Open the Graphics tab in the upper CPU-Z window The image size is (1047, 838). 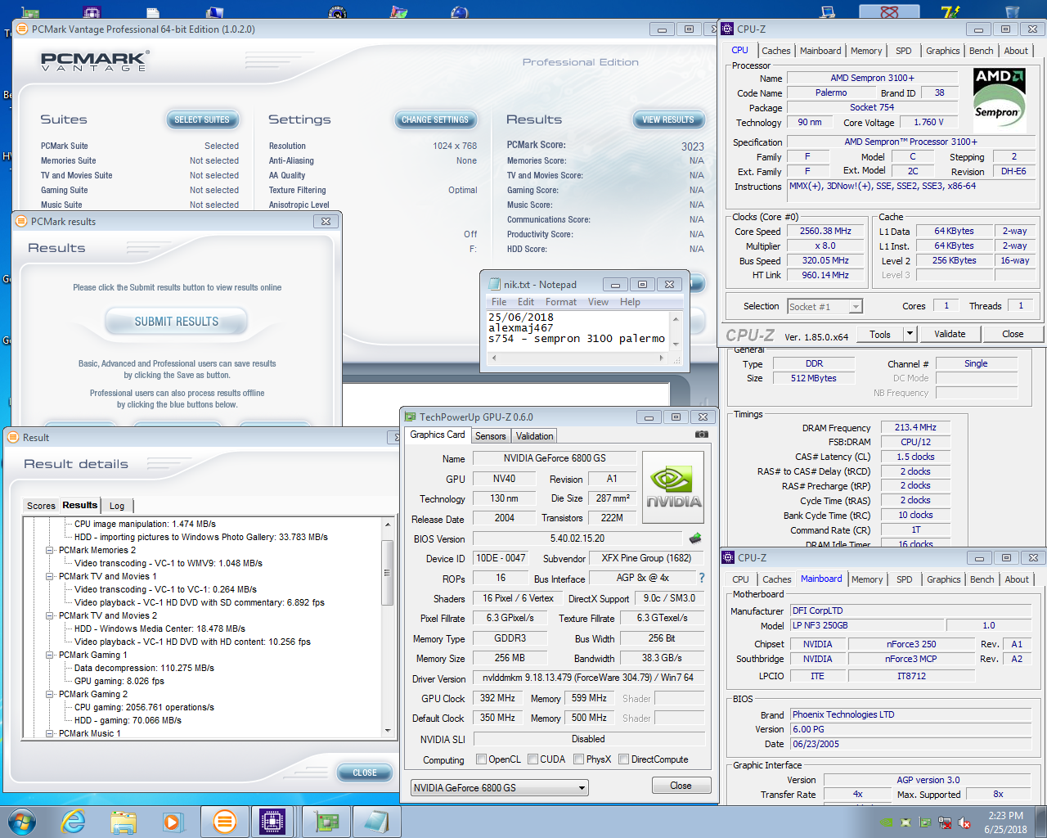(x=942, y=51)
